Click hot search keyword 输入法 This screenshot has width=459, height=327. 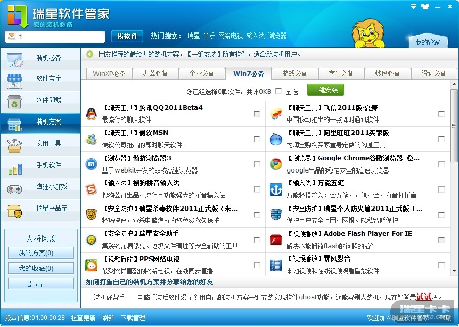pyautogui.click(x=256, y=36)
